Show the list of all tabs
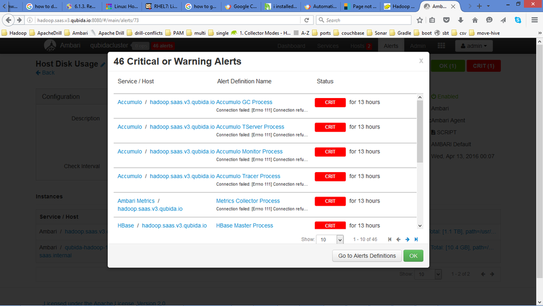Viewport: 543px width, 306px height. point(488,6)
